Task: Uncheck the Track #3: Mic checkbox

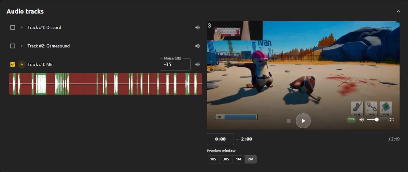Action: coord(13,64)
